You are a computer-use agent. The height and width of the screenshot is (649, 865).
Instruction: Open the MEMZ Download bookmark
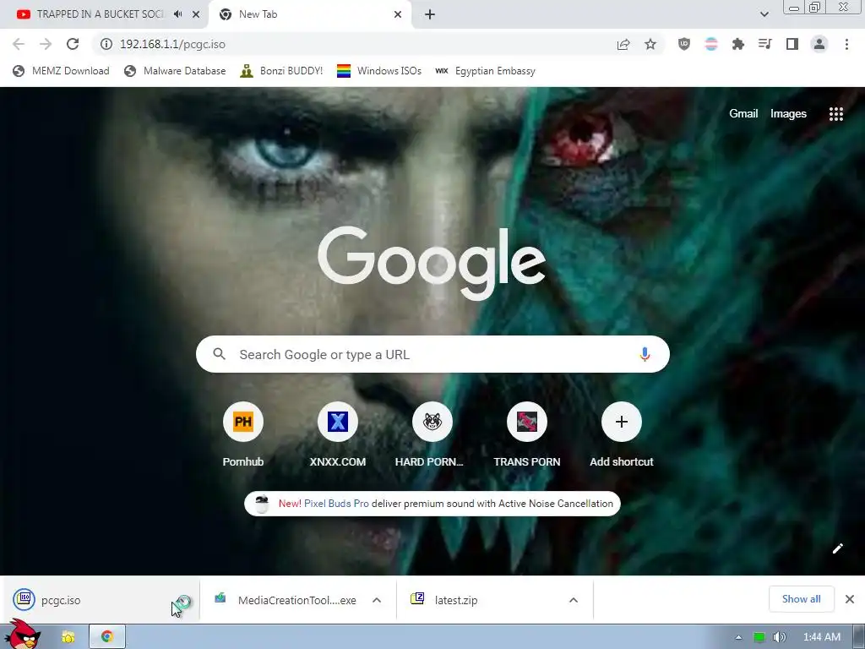61,71
